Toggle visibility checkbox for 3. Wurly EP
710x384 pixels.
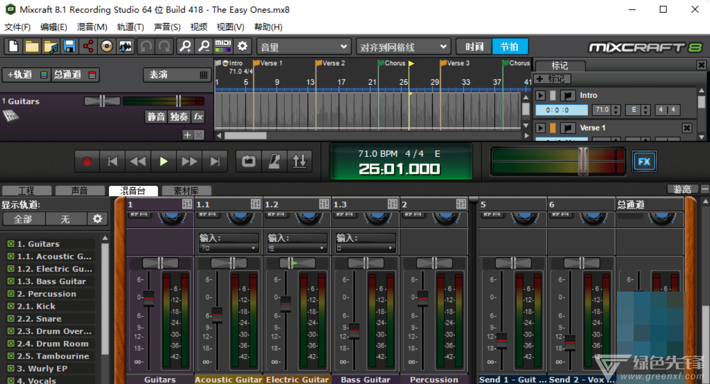click(11, 369)
